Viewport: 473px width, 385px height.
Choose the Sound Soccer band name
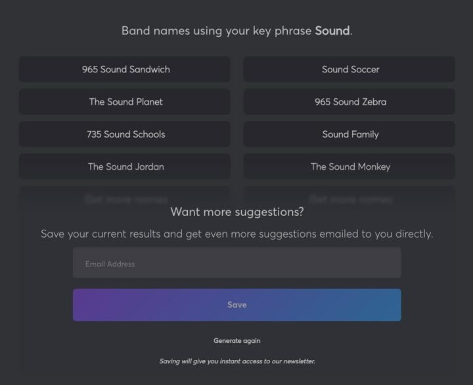(x=350, y=69)
